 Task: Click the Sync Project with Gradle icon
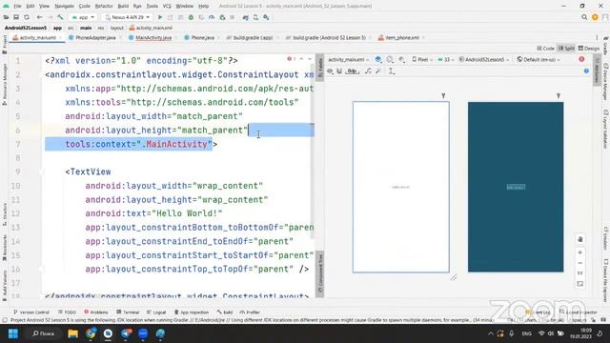246,17
